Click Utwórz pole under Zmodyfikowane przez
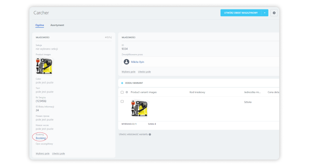 144,72
